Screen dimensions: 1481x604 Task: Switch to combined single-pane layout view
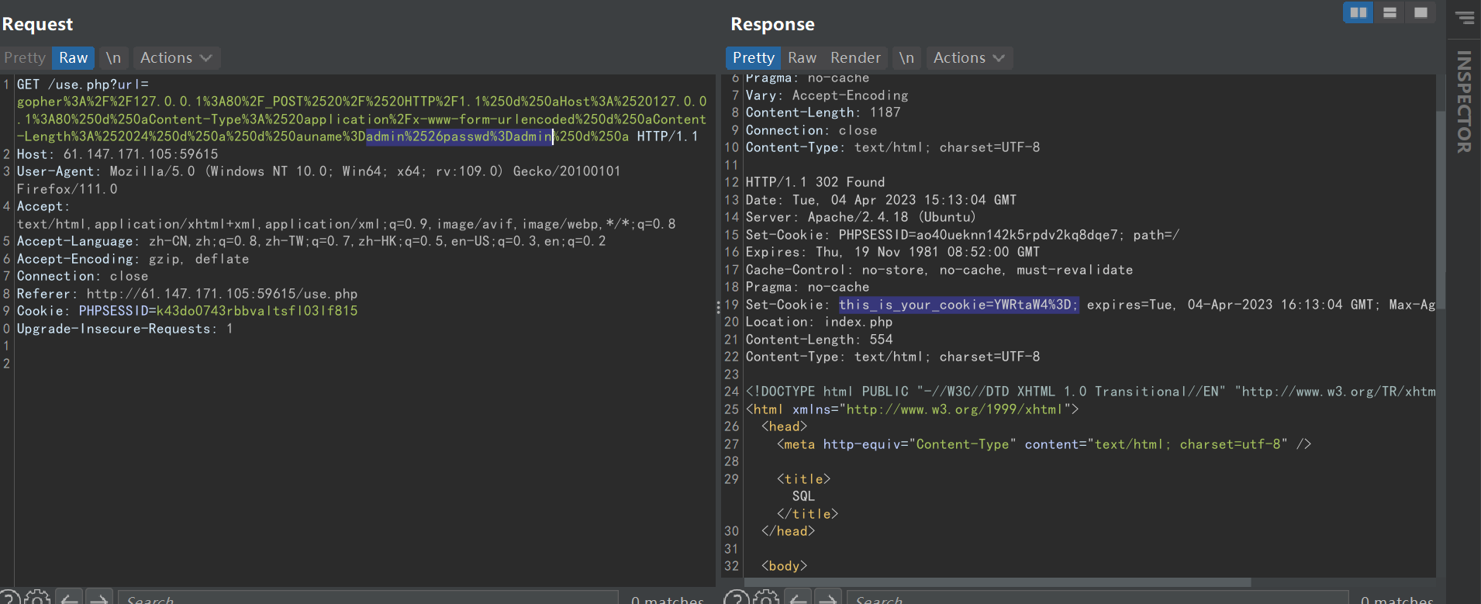coord(1421,12)
